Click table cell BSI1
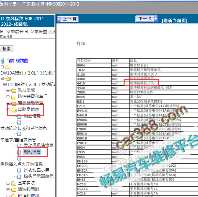Viewport: 198px width, 197px height. pos(94,102)
